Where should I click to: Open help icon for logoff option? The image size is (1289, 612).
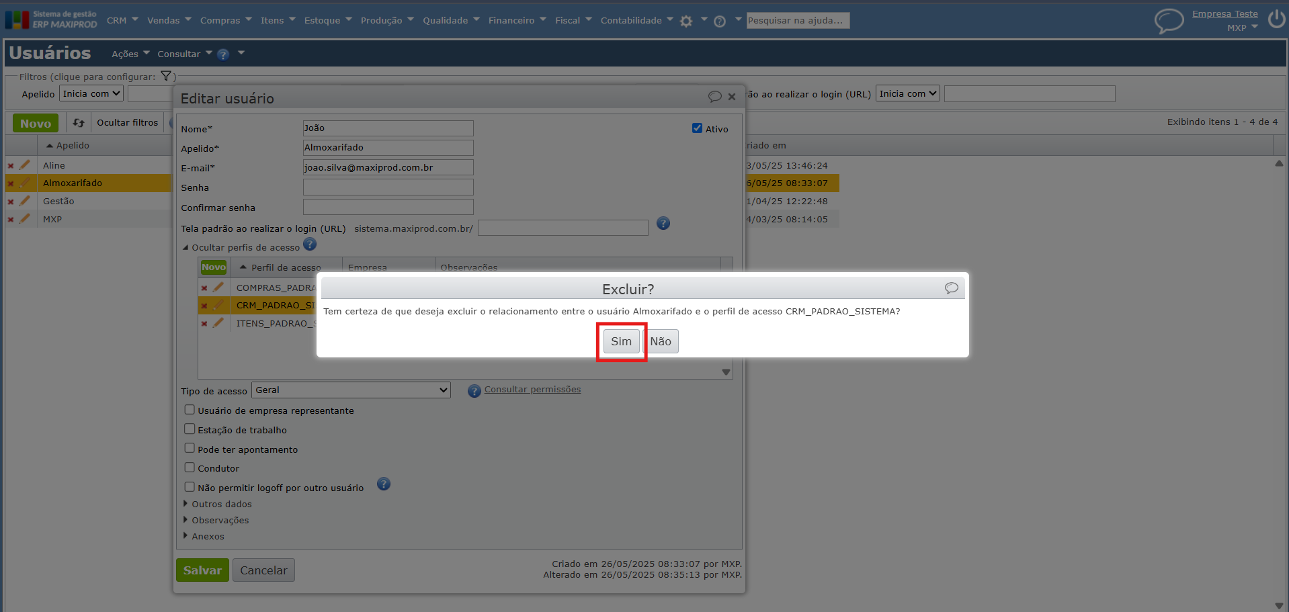(x=384, y=484)
